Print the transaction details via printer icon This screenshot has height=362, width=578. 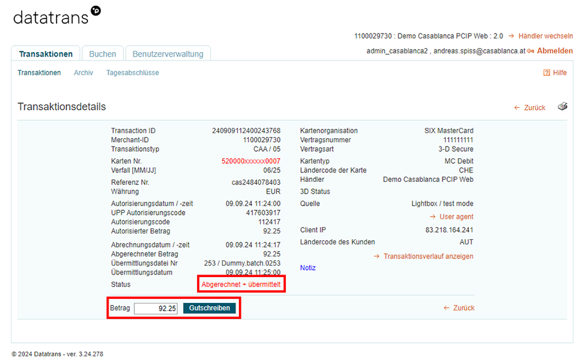tap(562, 107)
